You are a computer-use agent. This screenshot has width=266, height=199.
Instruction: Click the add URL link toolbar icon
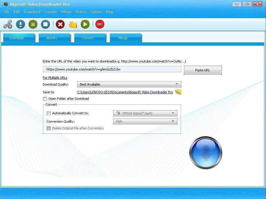click(x=8, y=24)
